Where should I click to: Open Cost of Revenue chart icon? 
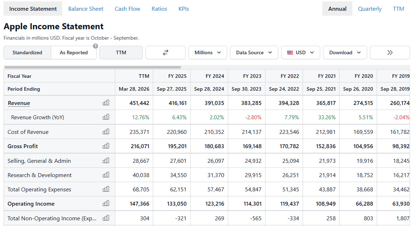coord(106,131)
